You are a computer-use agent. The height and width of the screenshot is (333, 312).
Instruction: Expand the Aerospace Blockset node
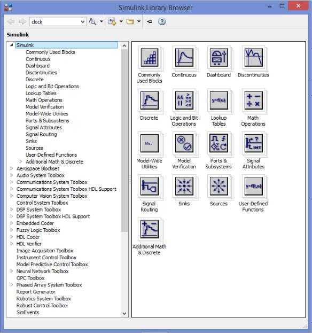pos(12,168)
